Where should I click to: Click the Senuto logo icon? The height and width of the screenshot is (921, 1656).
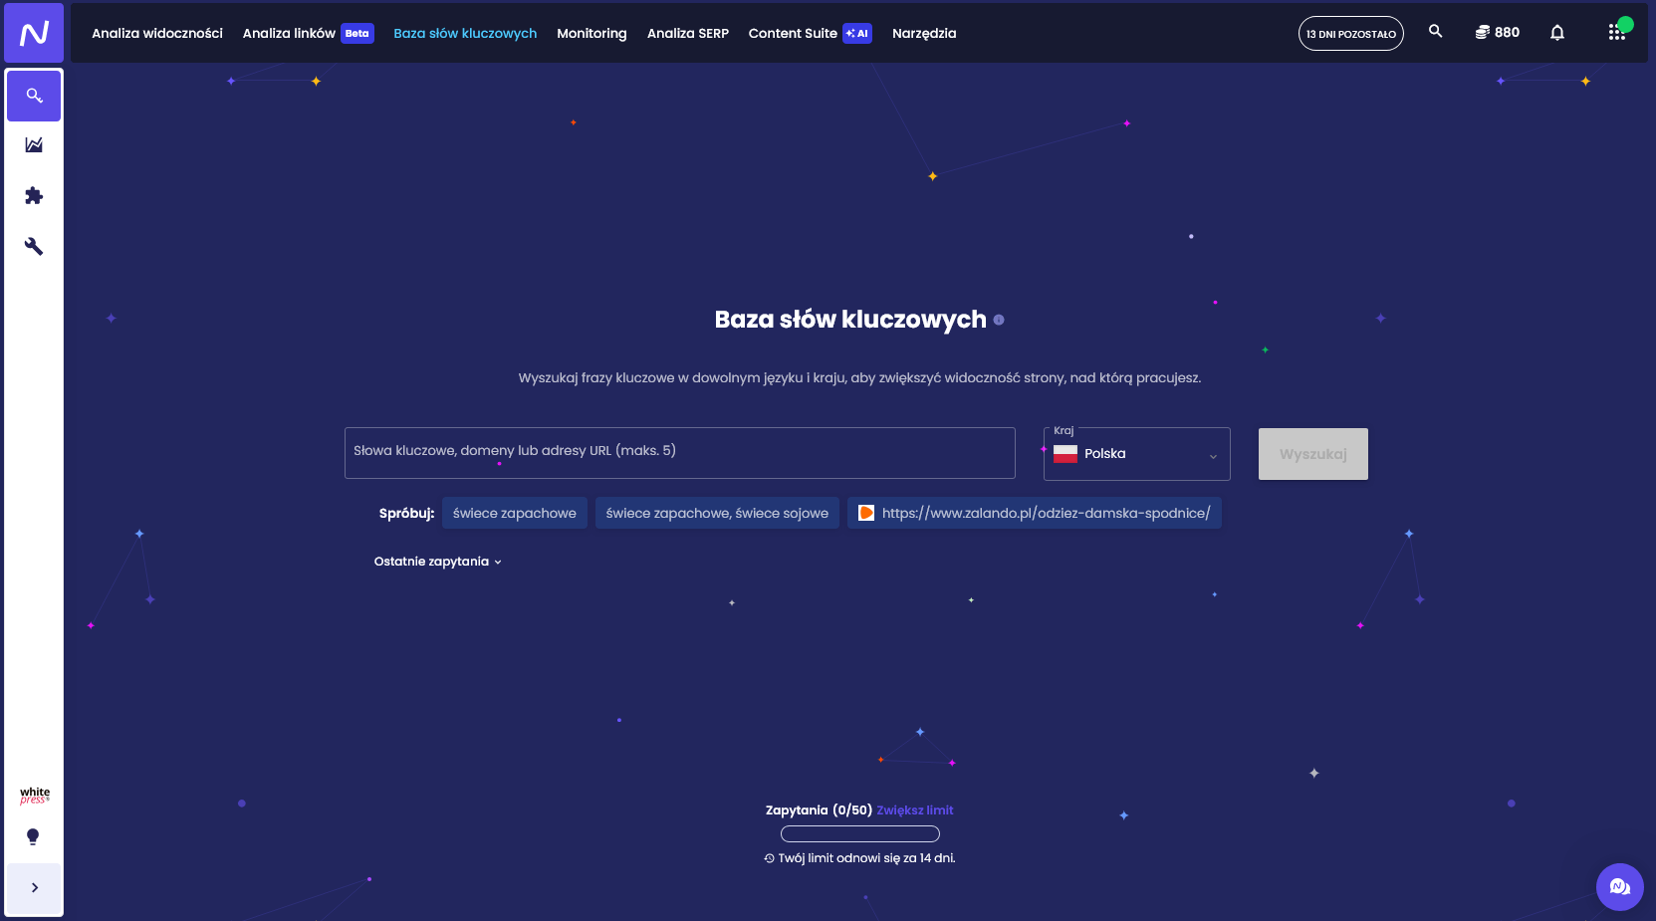(34, 34)
